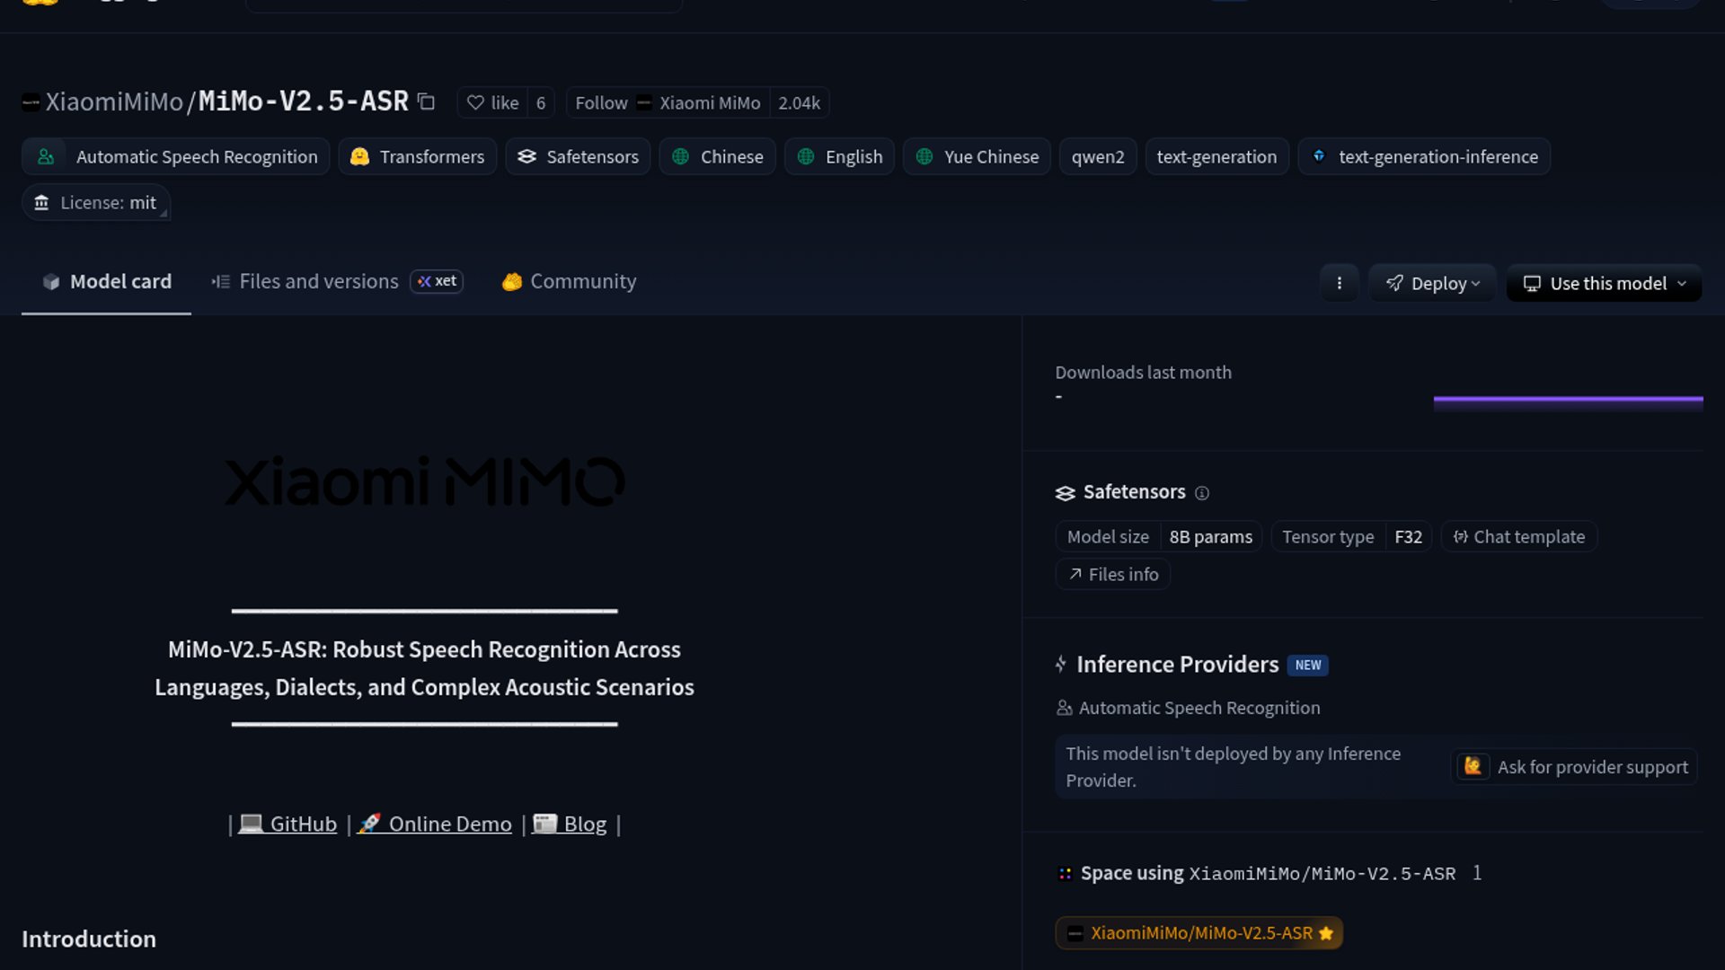Open the XiaomiMiMo/MiMo-V2.5-ASR space
The image size is (1725, 970).
pyautogui.click(x=1199, y=933)
